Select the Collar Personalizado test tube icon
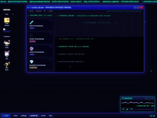The width and height of the screenshot is (157, 118). [x=31, y=22]
